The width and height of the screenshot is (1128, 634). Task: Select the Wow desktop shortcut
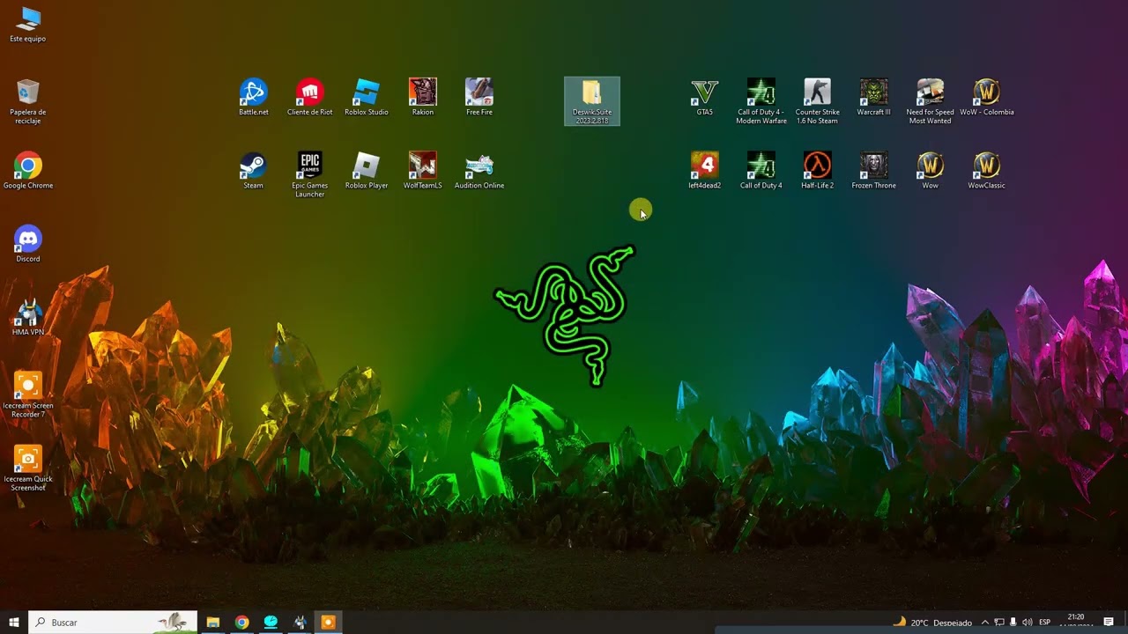pos(931,171)
